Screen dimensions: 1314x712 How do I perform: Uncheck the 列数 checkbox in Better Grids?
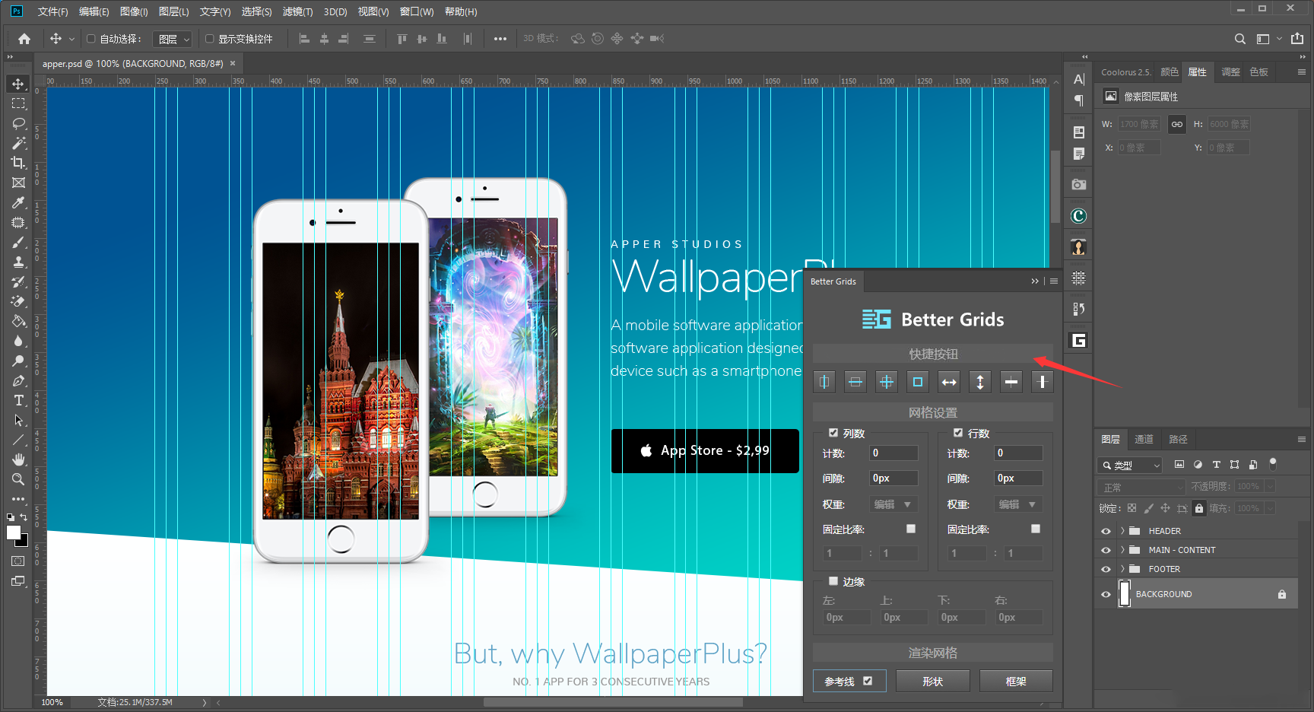[833, 433]
